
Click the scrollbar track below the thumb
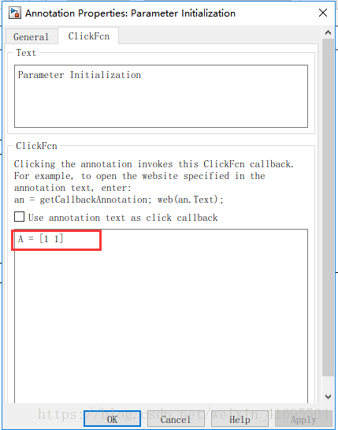[328, 383]
